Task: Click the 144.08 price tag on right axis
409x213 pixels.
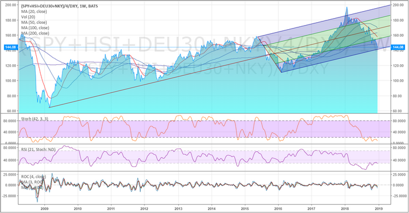Action: click(397, 47)
